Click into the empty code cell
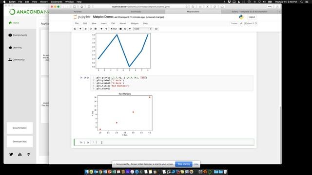 click(172, 142)
